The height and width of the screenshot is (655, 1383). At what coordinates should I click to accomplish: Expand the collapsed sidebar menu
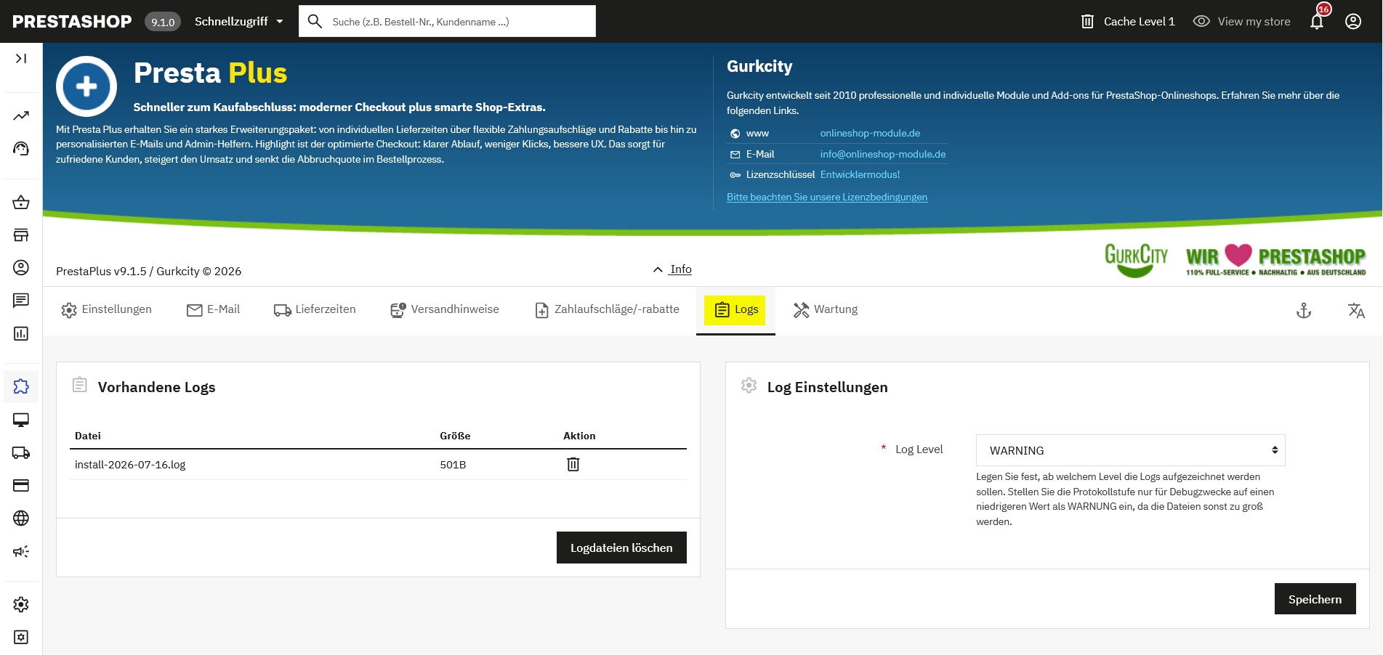point(21,58)
